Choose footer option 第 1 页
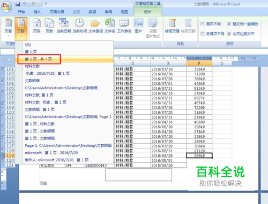268x204 pixels. (x=64, y=52)
